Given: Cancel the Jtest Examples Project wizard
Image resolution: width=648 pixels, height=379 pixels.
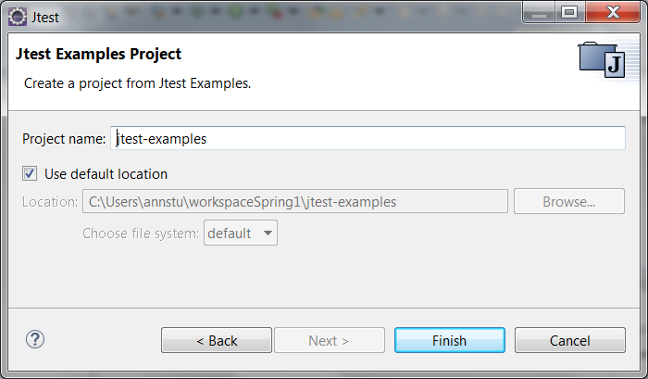Looking at the screenshot, I should pos(570,340).
